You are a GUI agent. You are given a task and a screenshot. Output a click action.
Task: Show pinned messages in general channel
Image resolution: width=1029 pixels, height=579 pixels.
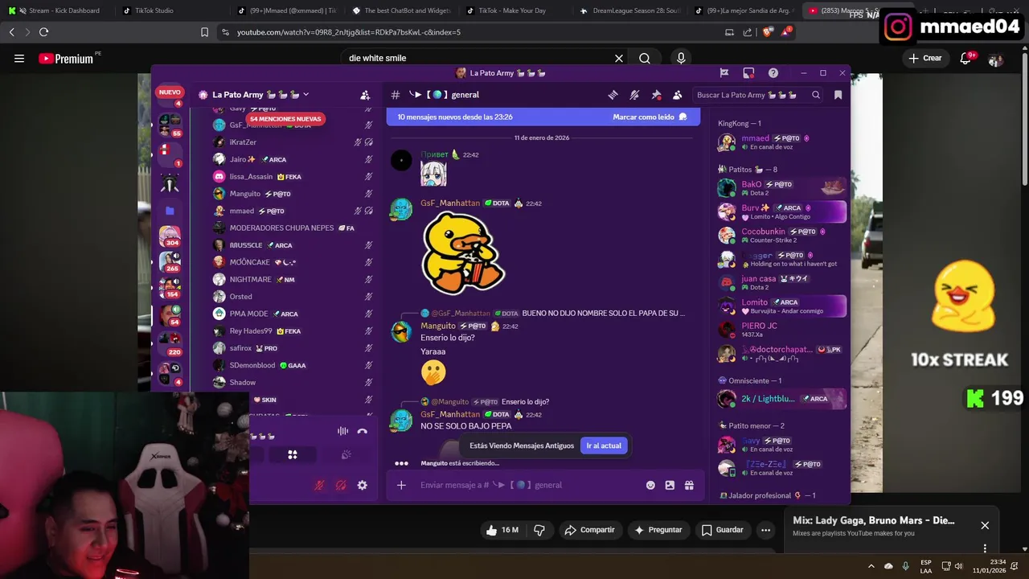point(656,95)
